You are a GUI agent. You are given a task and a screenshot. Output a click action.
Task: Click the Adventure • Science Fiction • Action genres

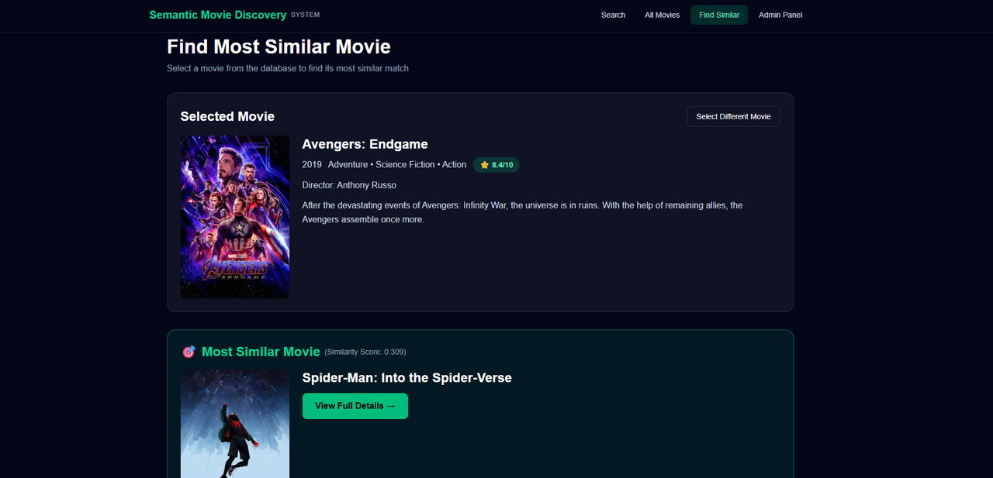(397, 165)
